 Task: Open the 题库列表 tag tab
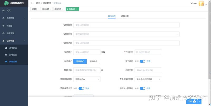coord(59,9)
